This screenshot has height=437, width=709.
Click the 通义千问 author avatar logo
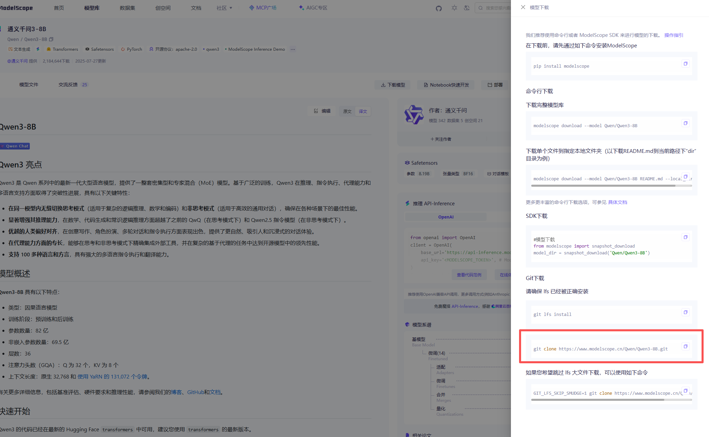(x=414, y=114)
